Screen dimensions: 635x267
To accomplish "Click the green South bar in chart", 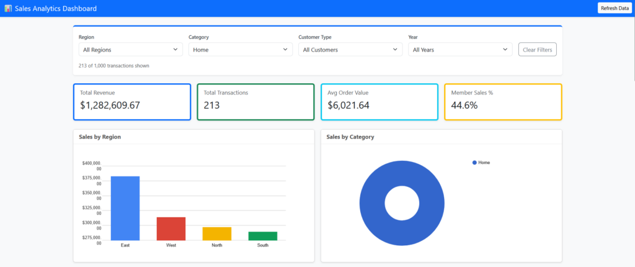I will click(262, 236).
